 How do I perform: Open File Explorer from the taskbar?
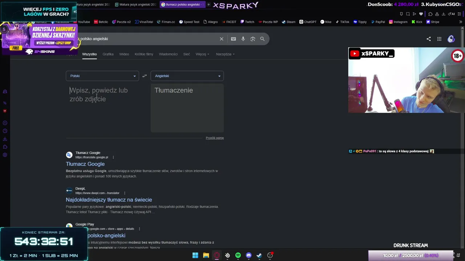pyautogui.click(x=206, y=255)
